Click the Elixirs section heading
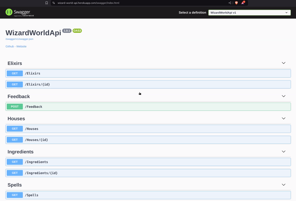Image resolution: width=296 pixels, height=201 pixels. 15,63
